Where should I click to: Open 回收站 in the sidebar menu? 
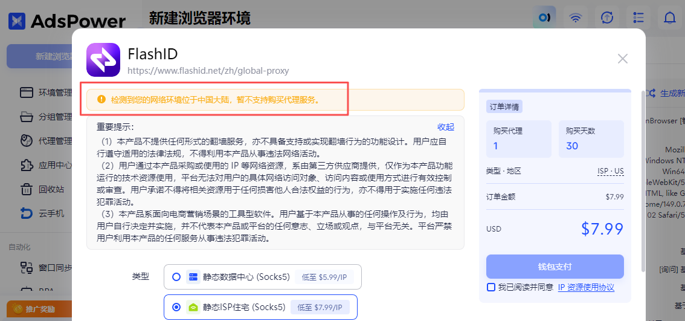coord(51,189)
